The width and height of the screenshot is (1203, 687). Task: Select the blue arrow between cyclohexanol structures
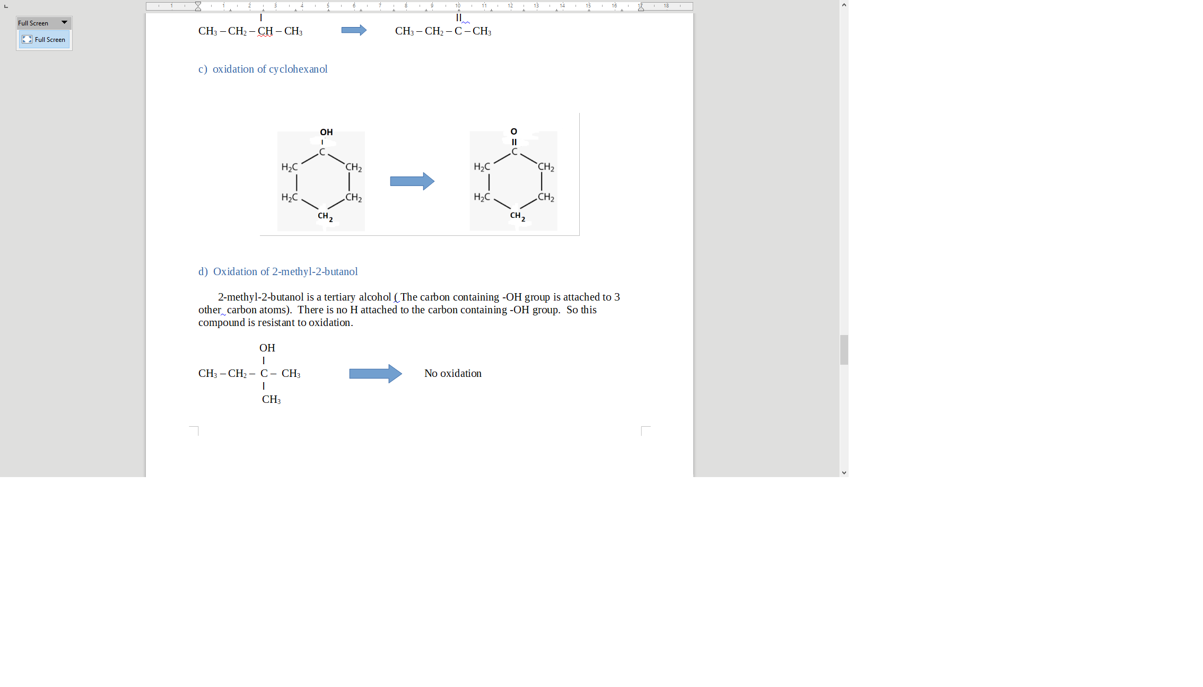[412, 181]
